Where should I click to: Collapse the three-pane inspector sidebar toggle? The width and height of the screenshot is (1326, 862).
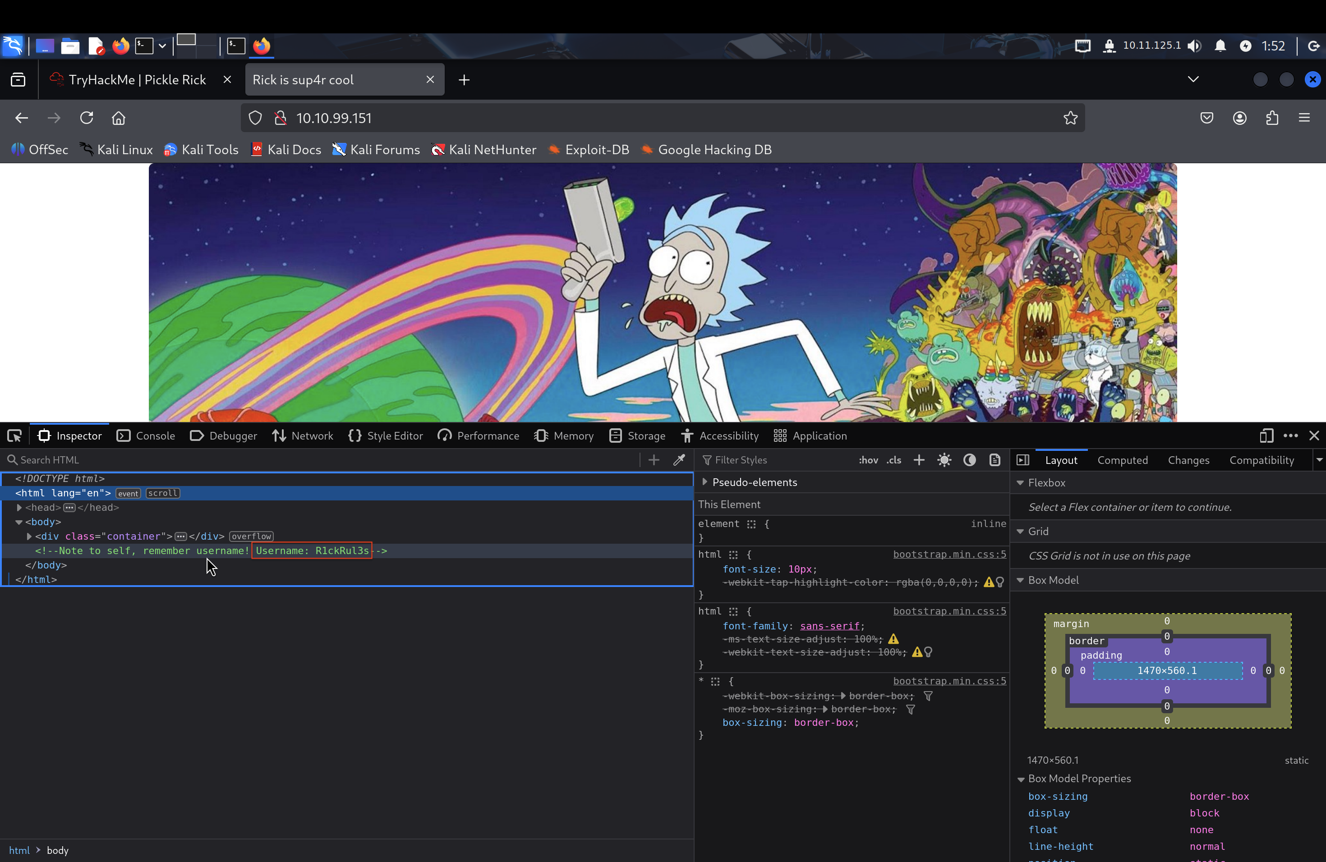click(1023, 460)
